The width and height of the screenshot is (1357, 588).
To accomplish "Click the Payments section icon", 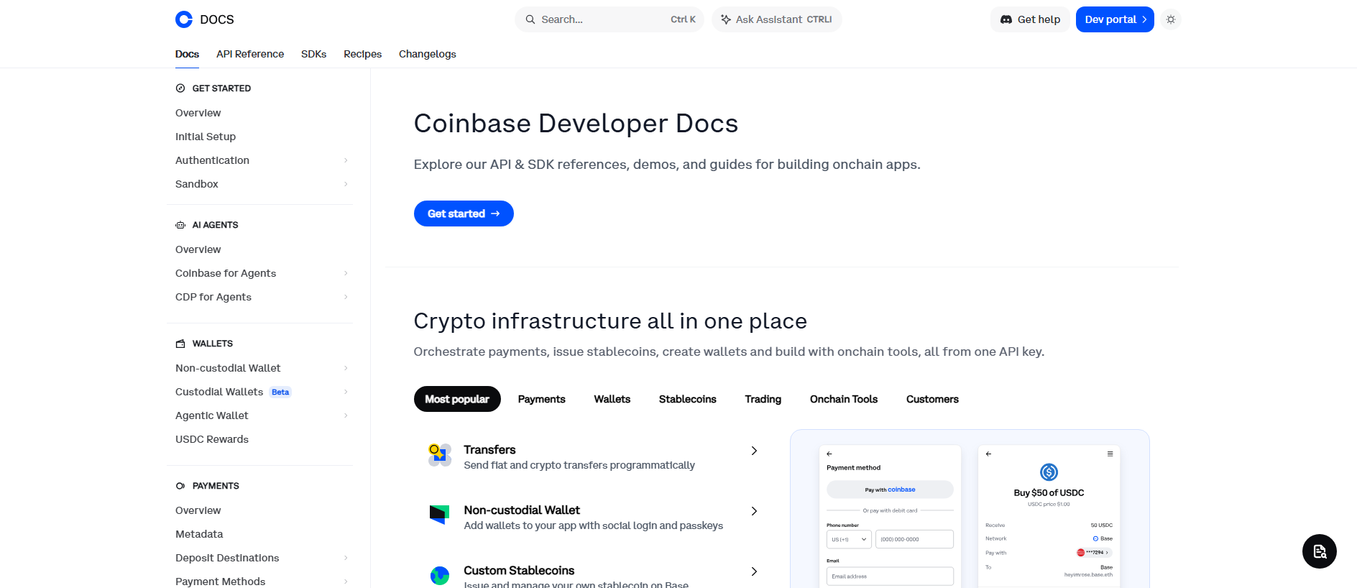I will pos(180,486).
